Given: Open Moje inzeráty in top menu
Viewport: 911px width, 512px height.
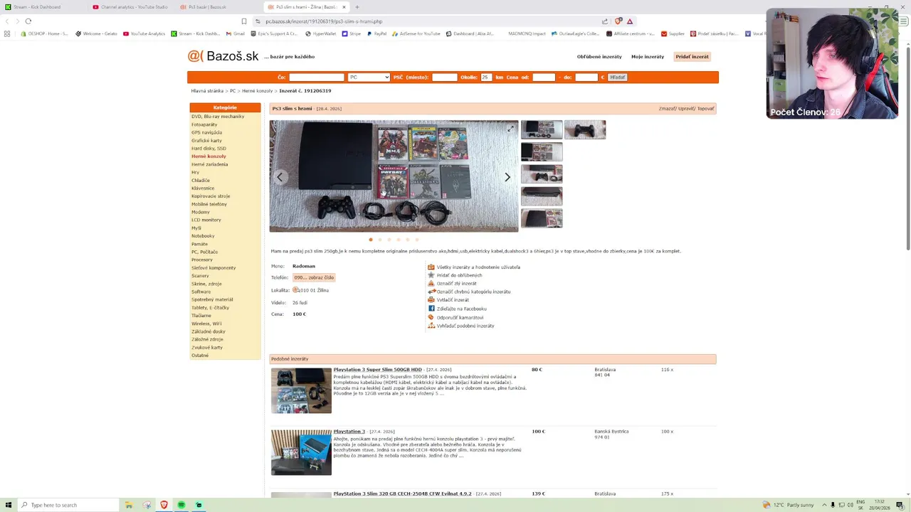Looking at the screenshot, I should click(648, 56).
